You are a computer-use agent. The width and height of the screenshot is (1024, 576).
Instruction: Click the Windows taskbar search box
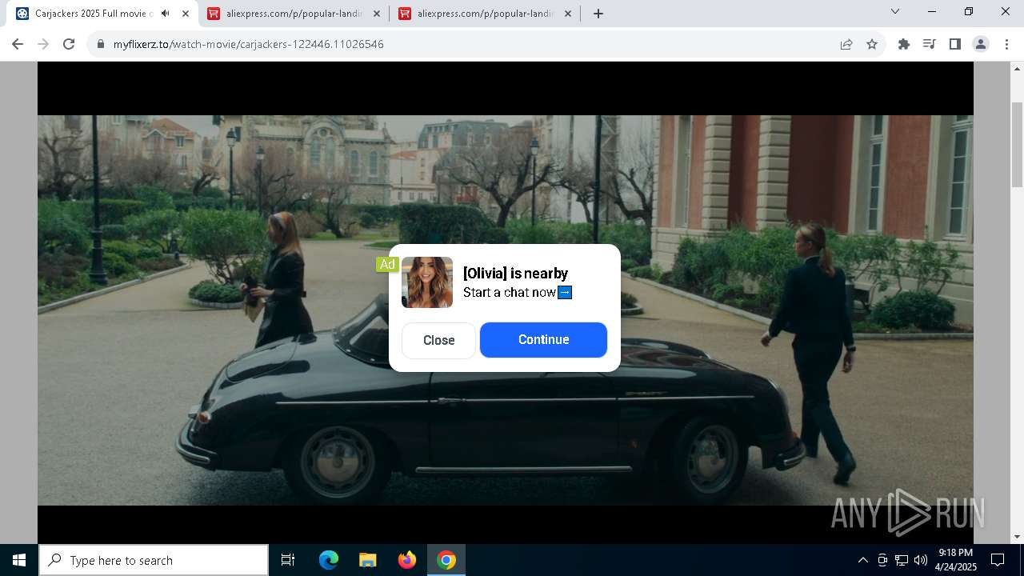coord(154,560)
